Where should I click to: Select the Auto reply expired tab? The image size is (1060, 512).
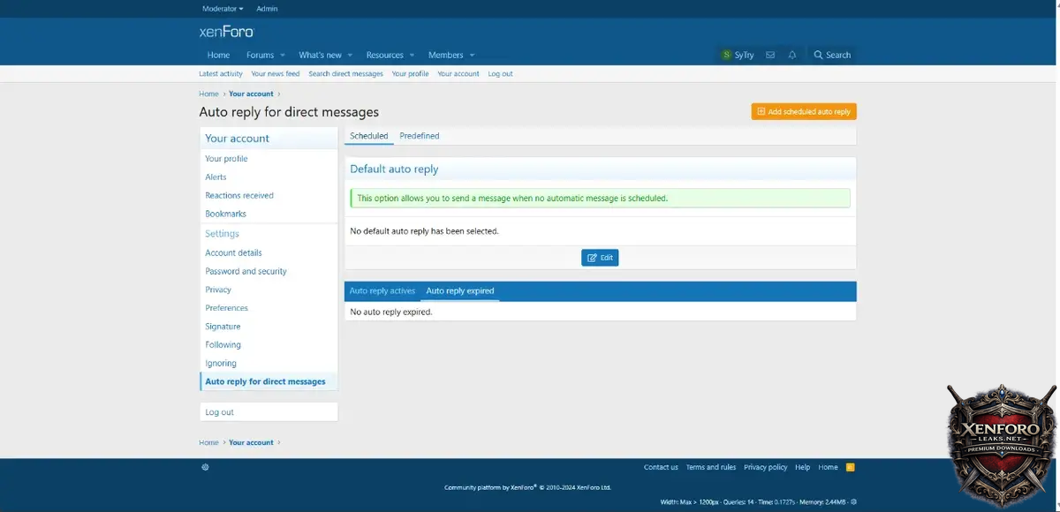pos(459,290)
